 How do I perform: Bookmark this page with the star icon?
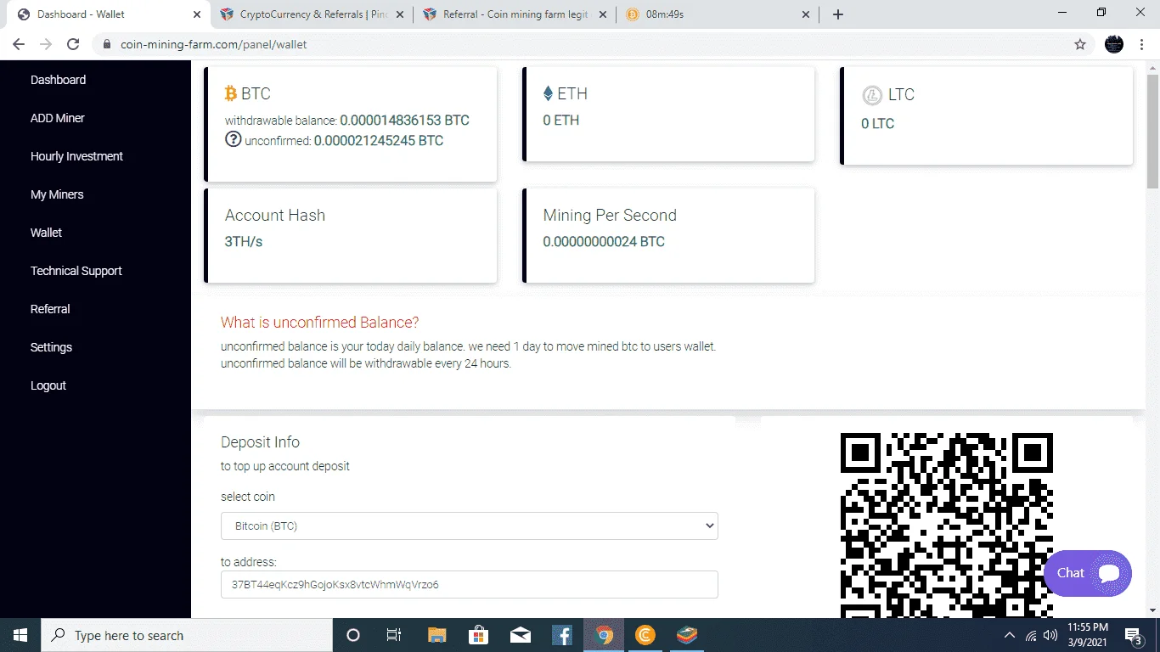(1080, 44)
